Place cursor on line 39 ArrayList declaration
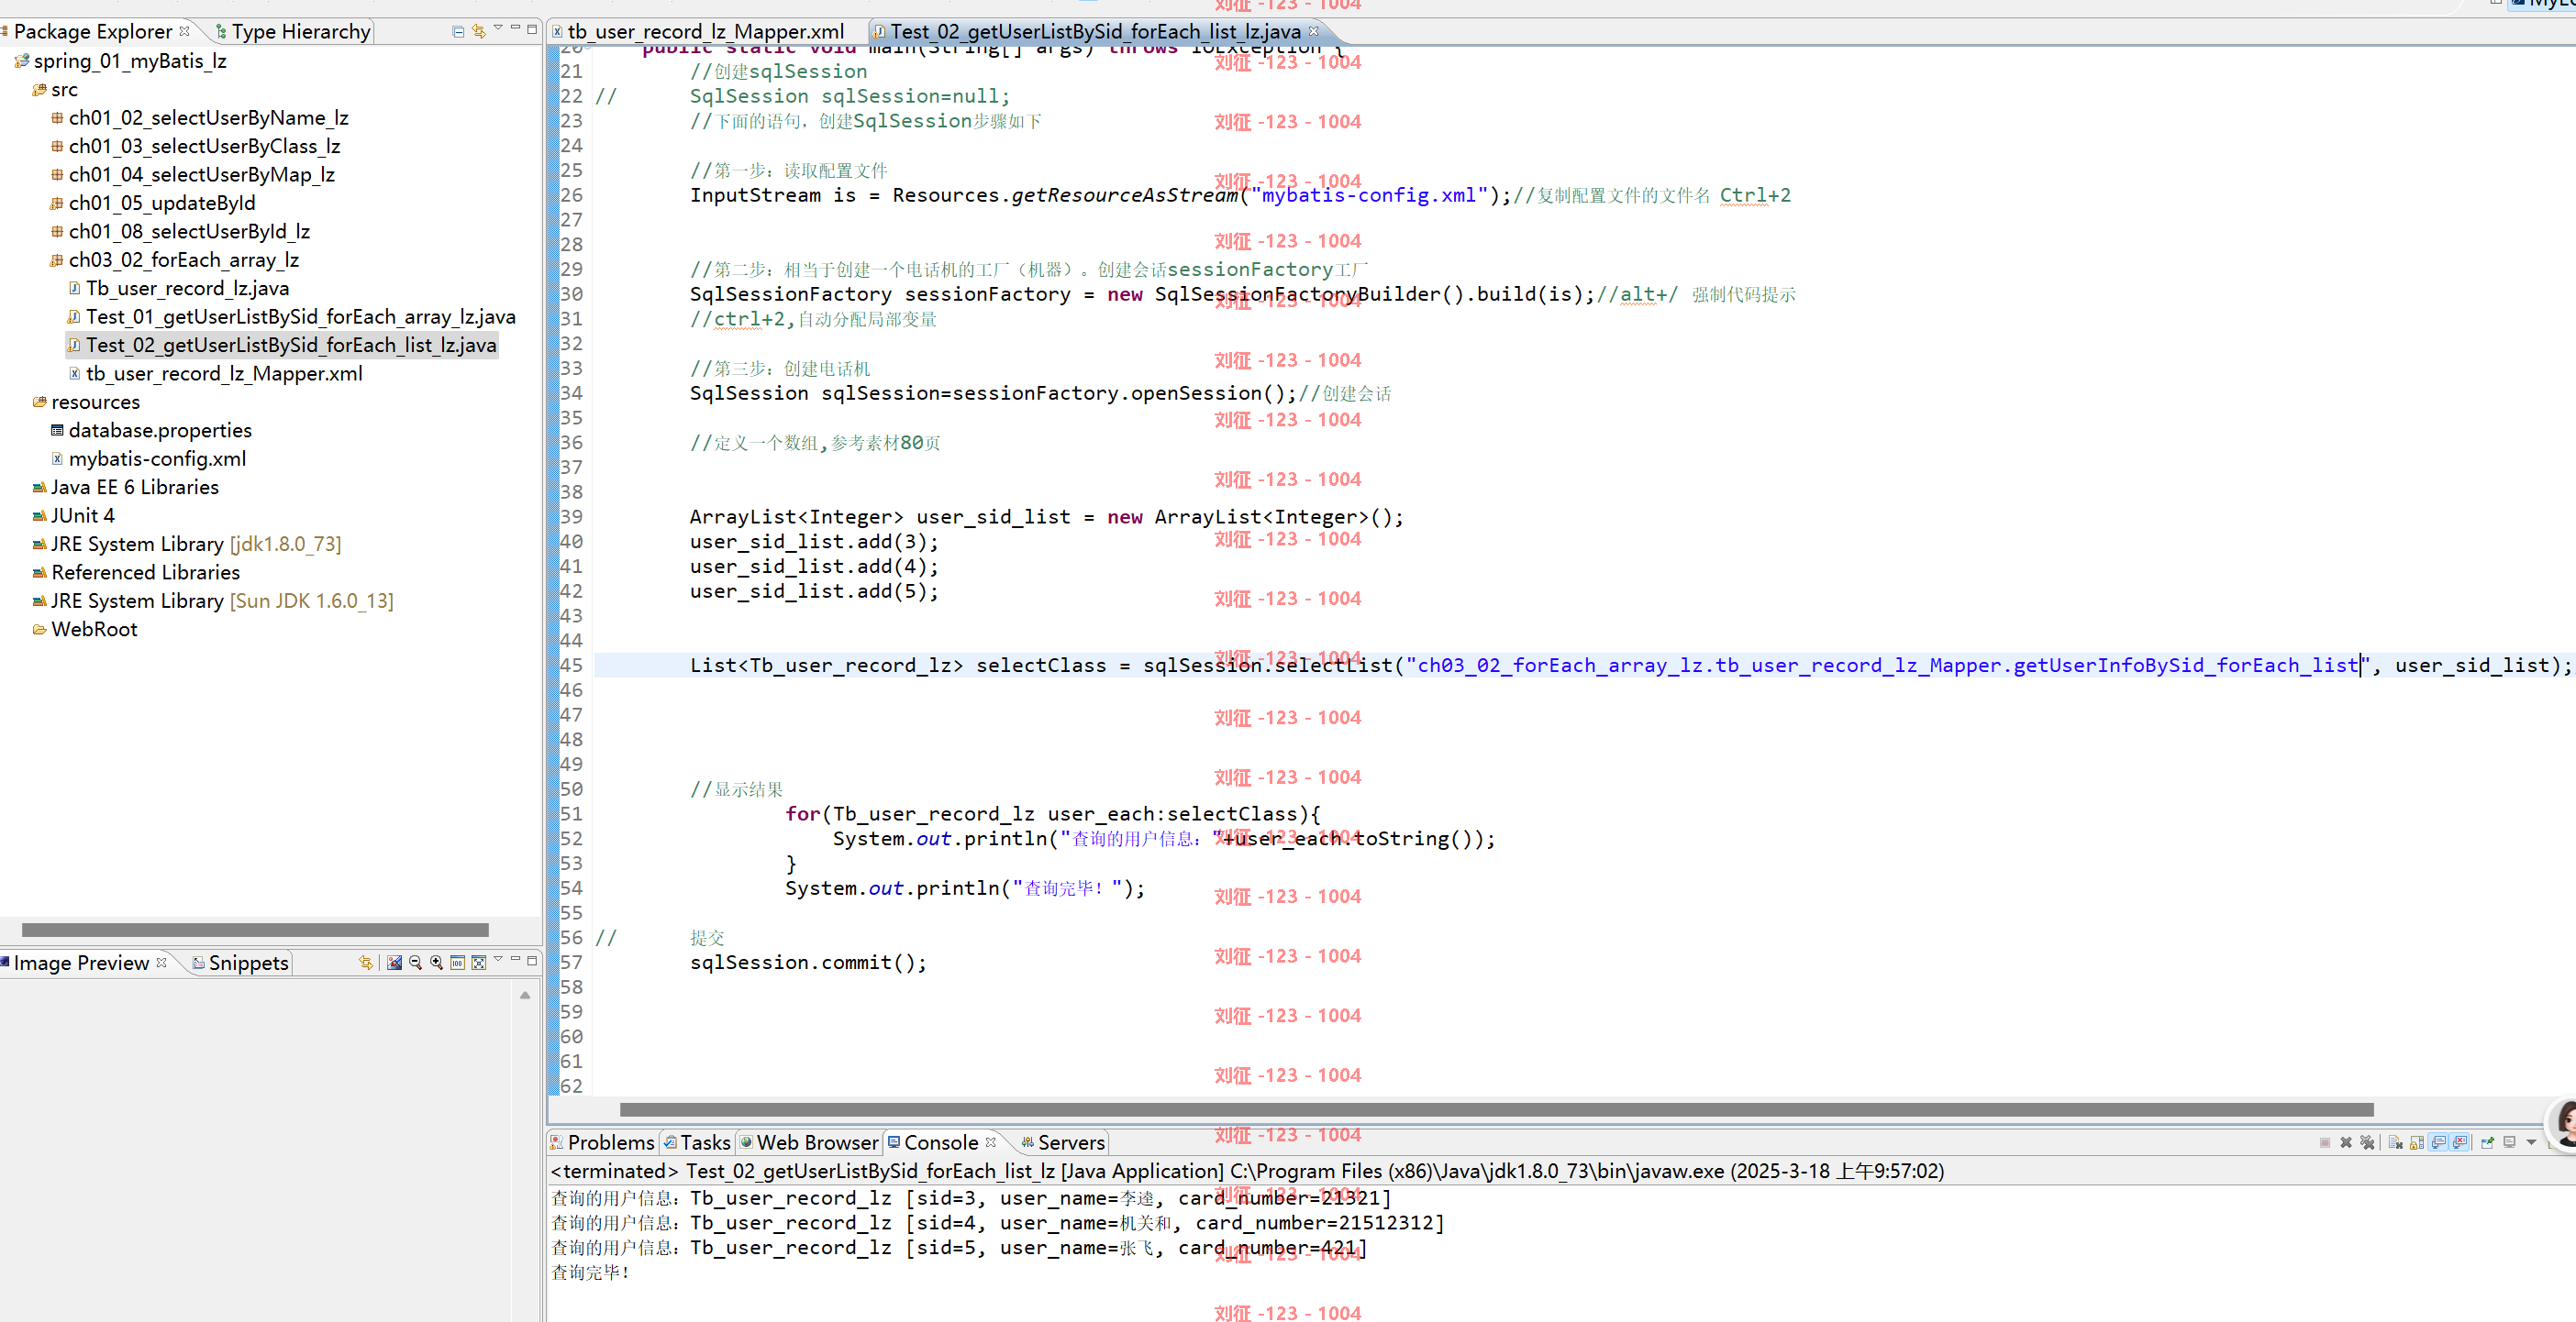2576x1322 pixels. pyautogui.click(x=1046, y=517)
